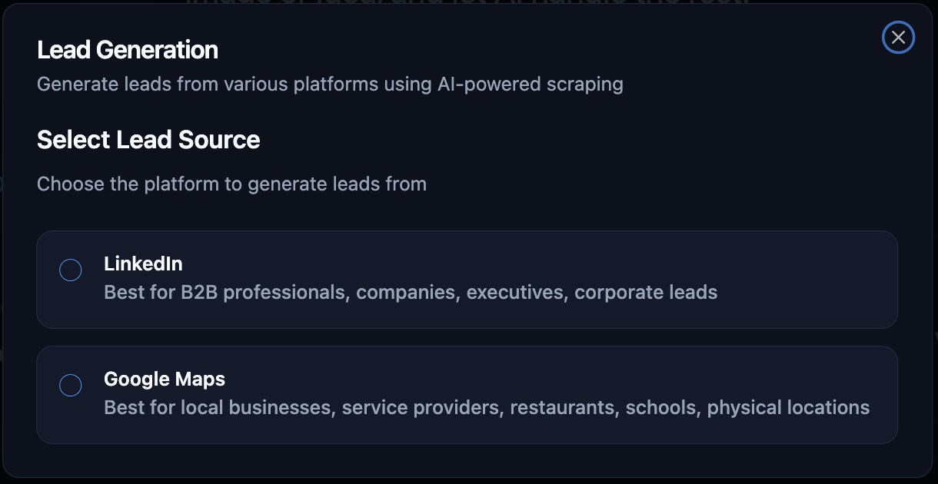This screenshot has height=484, width=938.
Task: Click the choose platform instruction text
Action: [x=231, y=184]
